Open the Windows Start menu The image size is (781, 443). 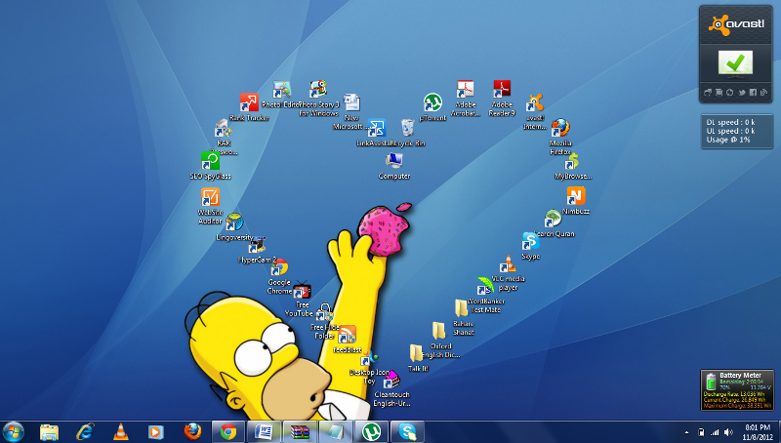(13, 431)
